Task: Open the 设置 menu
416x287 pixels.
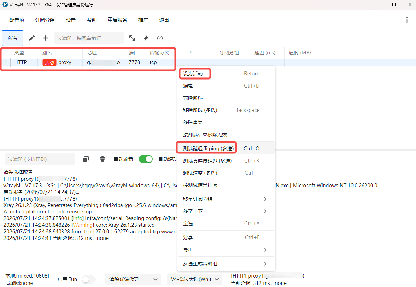Action: tap(71, 20)
